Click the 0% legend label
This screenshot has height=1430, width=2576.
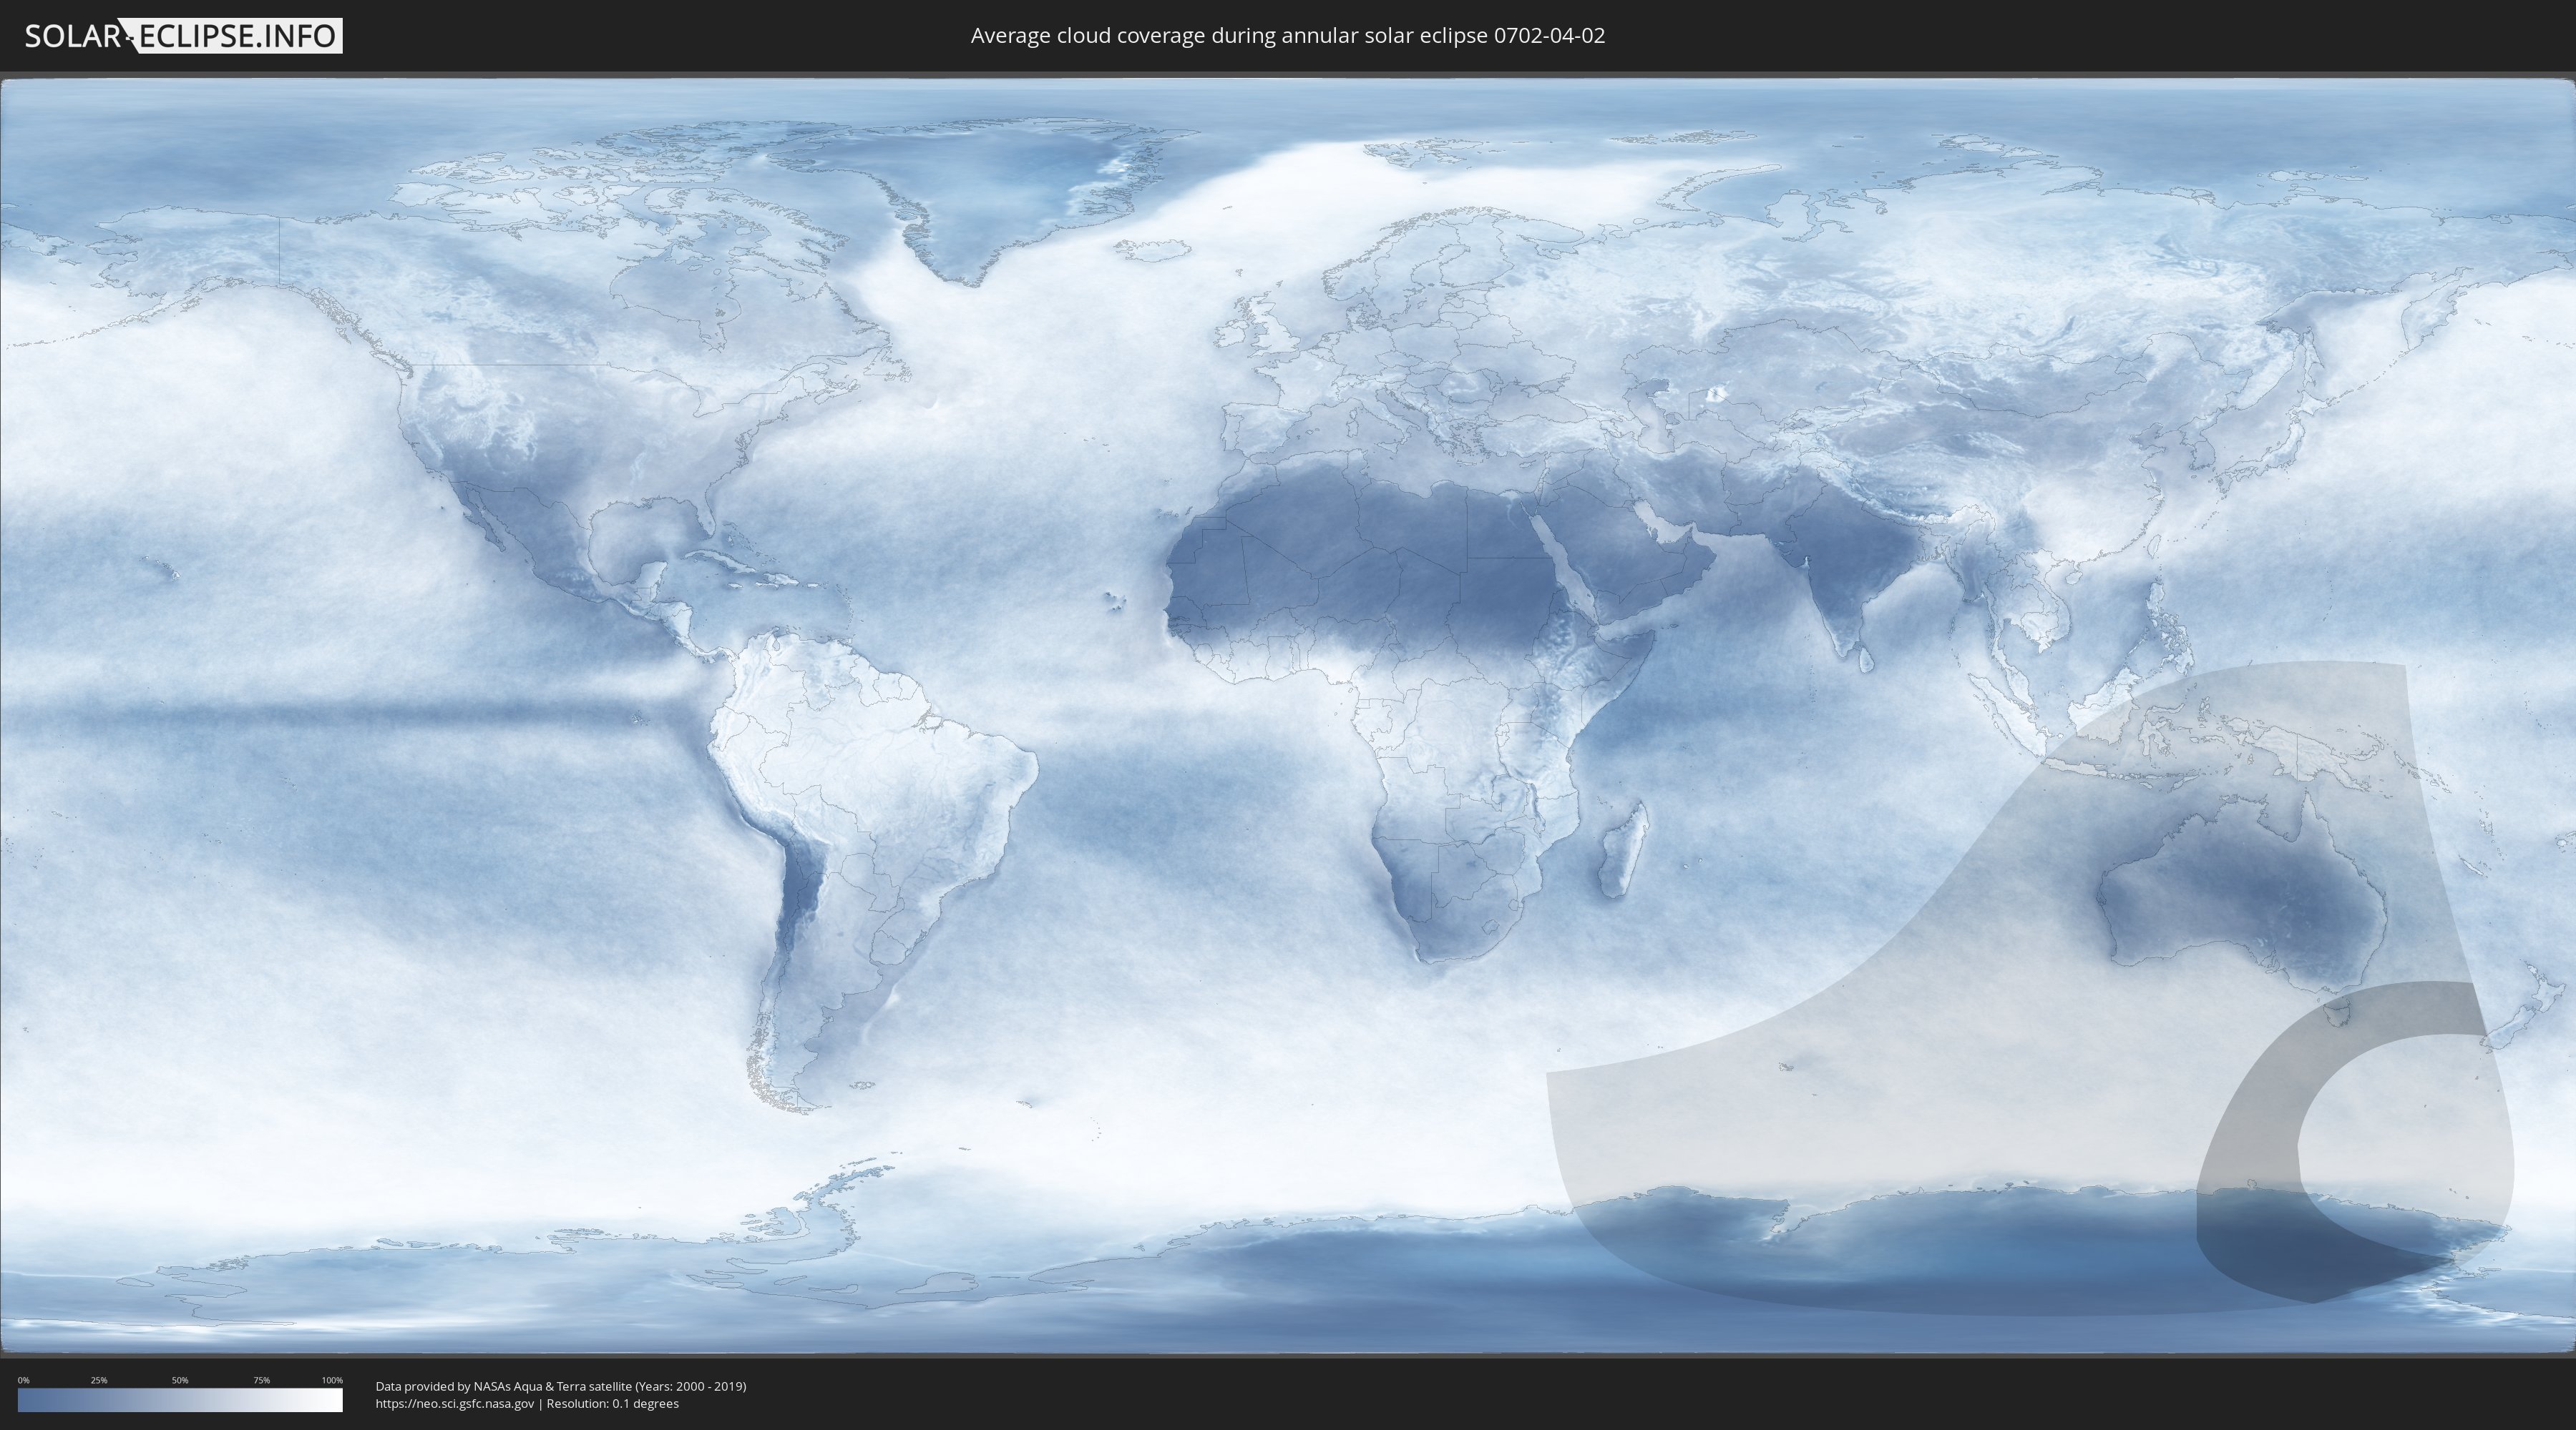pyautogui.click(x=23, y=1380)
